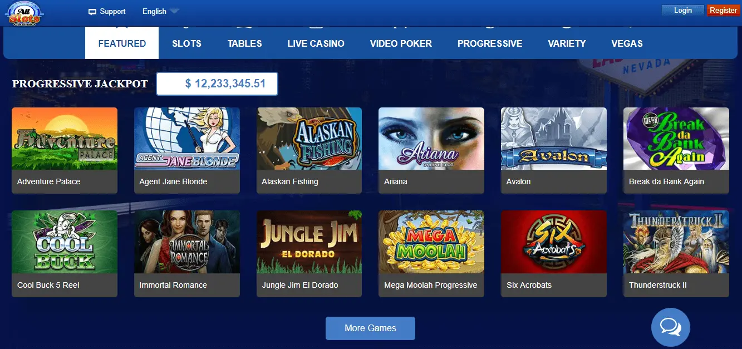
Task: Click the red Register button
Action: click(x=723, y=11)
